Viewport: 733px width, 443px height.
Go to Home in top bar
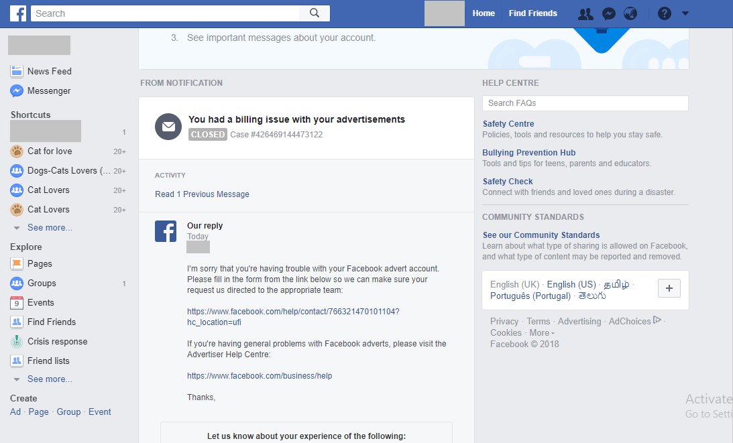[x=484, y=13]
